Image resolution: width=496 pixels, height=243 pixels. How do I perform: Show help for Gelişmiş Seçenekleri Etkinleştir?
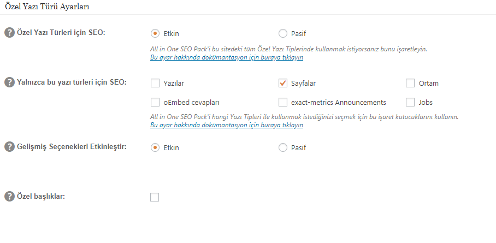point(9,147)
